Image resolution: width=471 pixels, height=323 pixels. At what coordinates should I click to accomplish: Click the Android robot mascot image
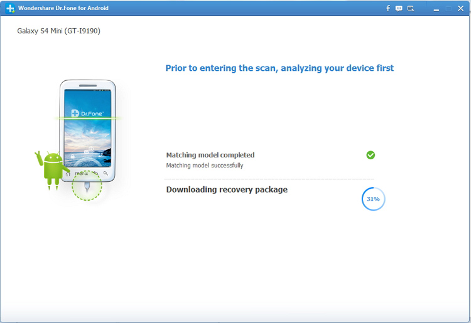coord(52,171)
